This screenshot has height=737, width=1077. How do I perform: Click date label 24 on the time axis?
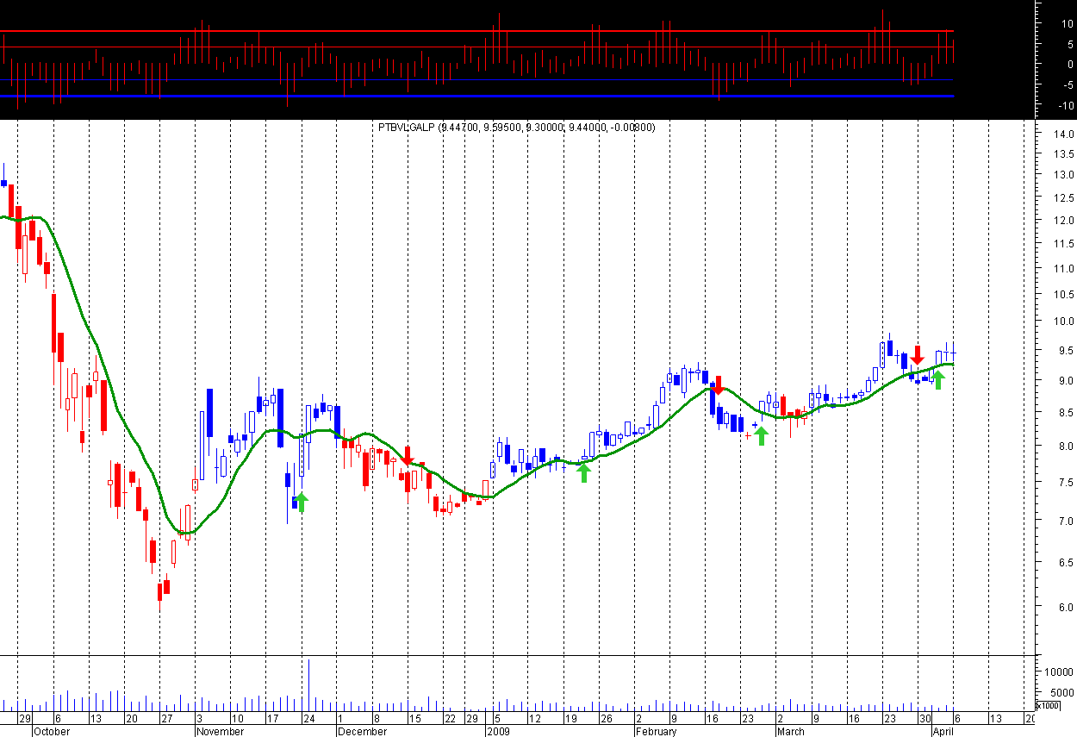pos(308,719)
